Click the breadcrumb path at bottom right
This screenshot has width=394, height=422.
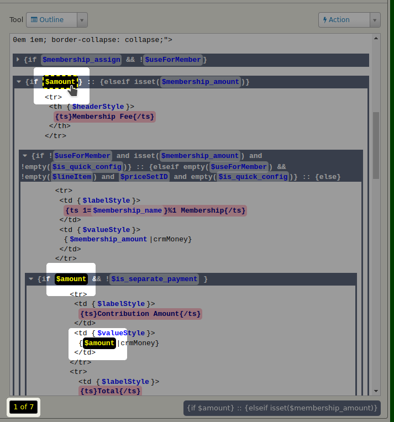[x=282, y=408]
